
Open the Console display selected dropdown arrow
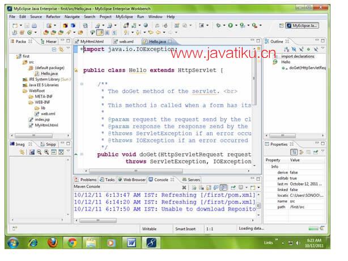[247, 187]
